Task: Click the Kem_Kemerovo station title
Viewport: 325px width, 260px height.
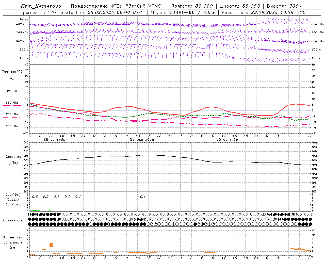Action: tap(41, 6)
